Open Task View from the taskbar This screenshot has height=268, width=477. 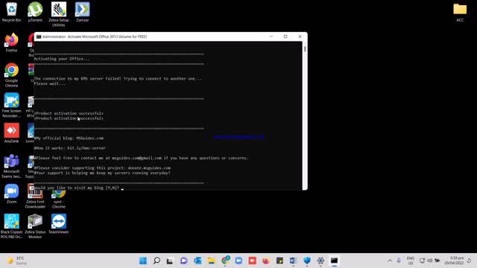[170, 261]
